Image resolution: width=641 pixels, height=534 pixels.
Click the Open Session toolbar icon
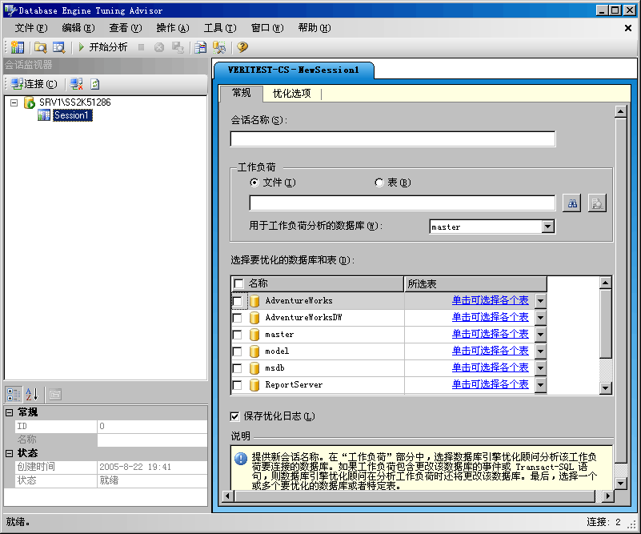click(41, 47)
